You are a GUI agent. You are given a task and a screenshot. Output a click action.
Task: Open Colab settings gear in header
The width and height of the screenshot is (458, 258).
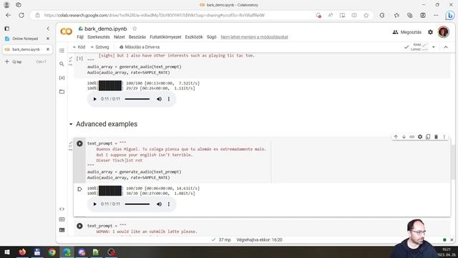pyautogui.click(x=430, y=32)
